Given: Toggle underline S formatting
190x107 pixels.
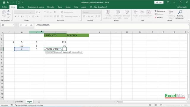Looking at the screenshot, I should 21,16.
